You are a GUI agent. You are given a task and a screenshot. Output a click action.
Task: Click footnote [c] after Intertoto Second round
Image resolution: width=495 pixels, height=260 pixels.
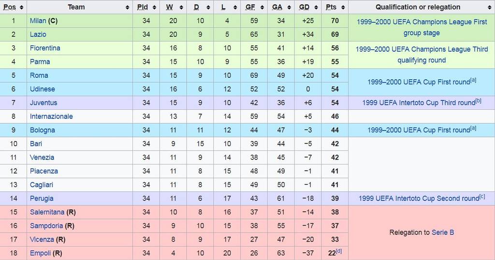click(482, 197)
